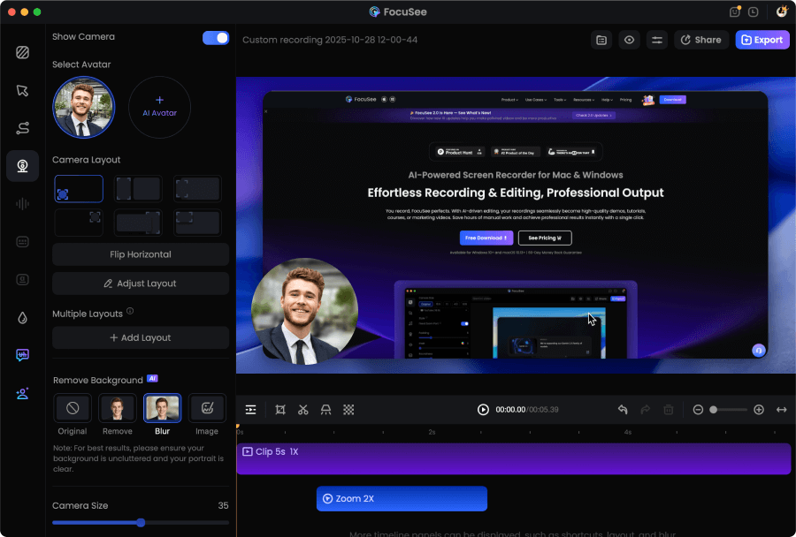Select the Zoom 2X timeline clip

click(402, 499)
